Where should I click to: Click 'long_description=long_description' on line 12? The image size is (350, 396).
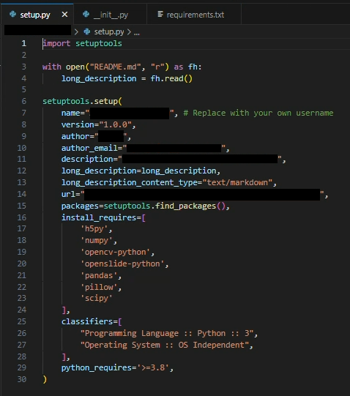coord(138,171)
